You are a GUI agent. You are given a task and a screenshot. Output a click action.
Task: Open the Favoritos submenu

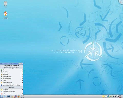tap(12, 90)
